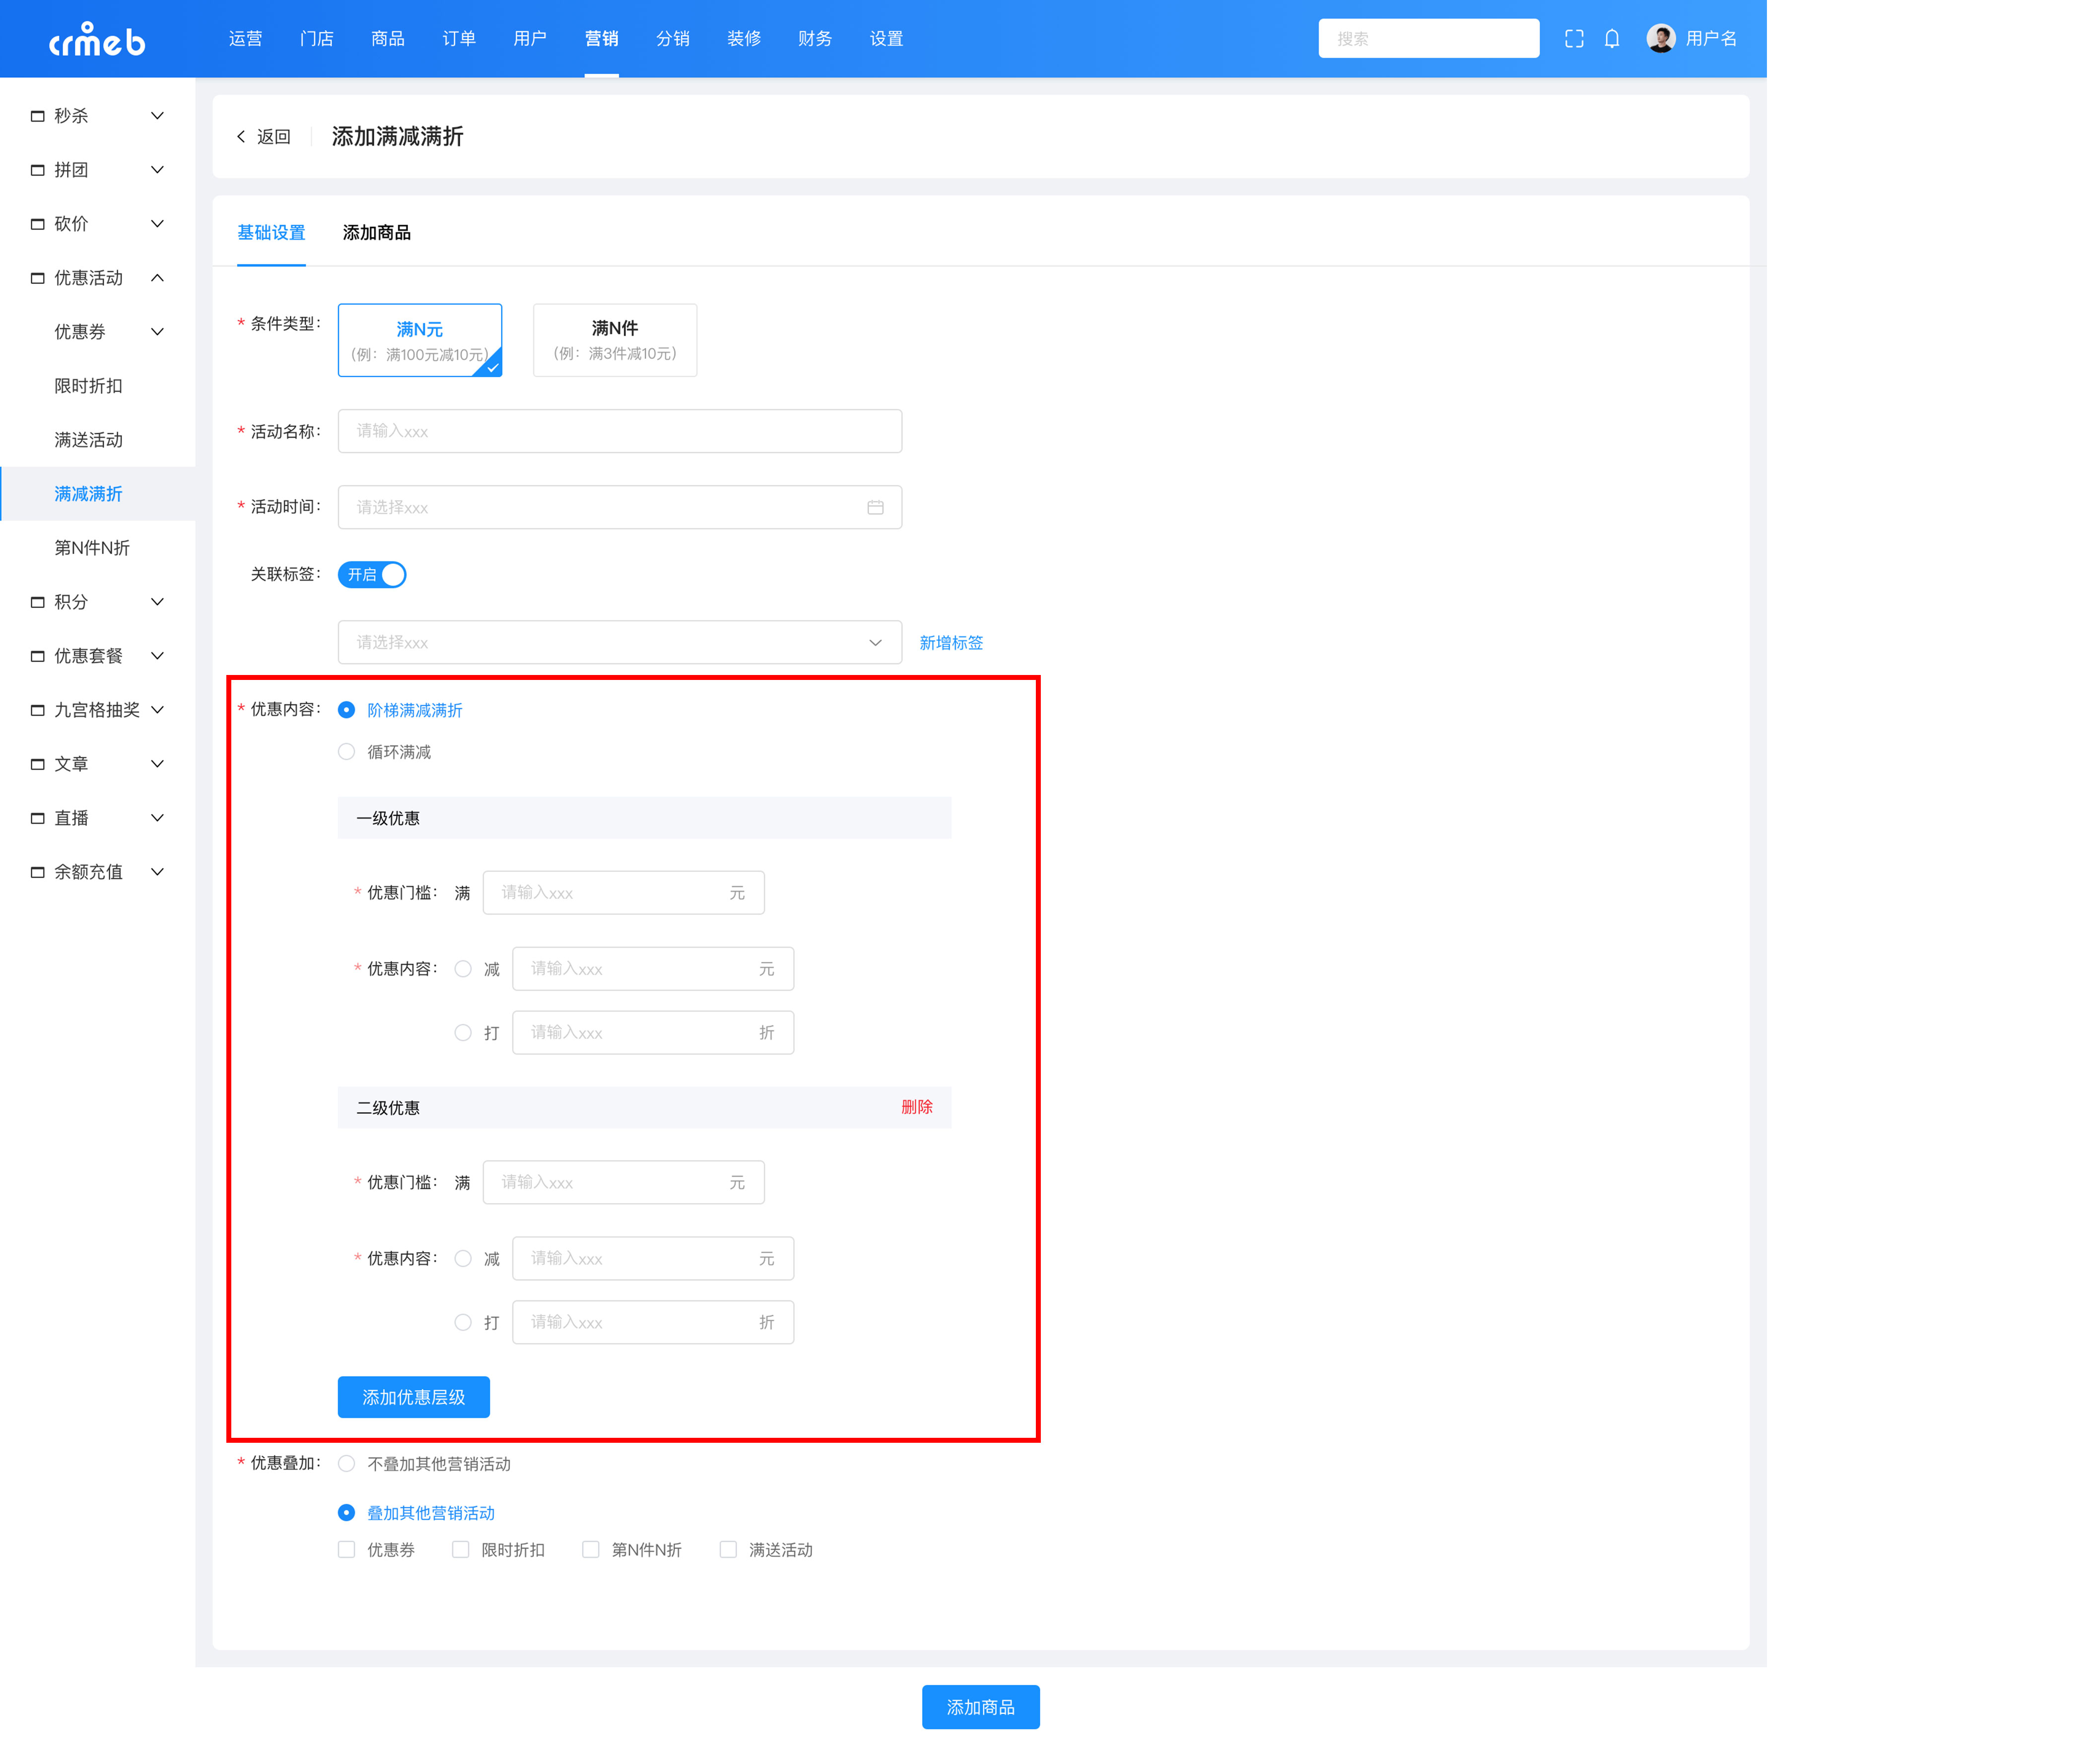Click the 优惠活动 sidebar icon
The width and height of the screenshot is (2100, 1749).
click(x=38, y=278)
